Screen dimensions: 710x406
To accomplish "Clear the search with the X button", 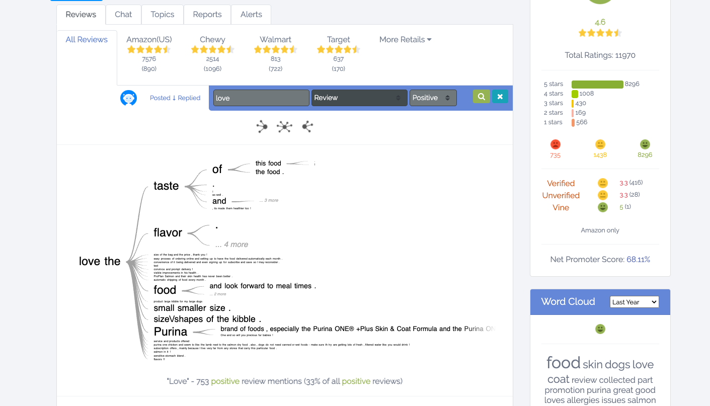I will click(x=500, y=97).
